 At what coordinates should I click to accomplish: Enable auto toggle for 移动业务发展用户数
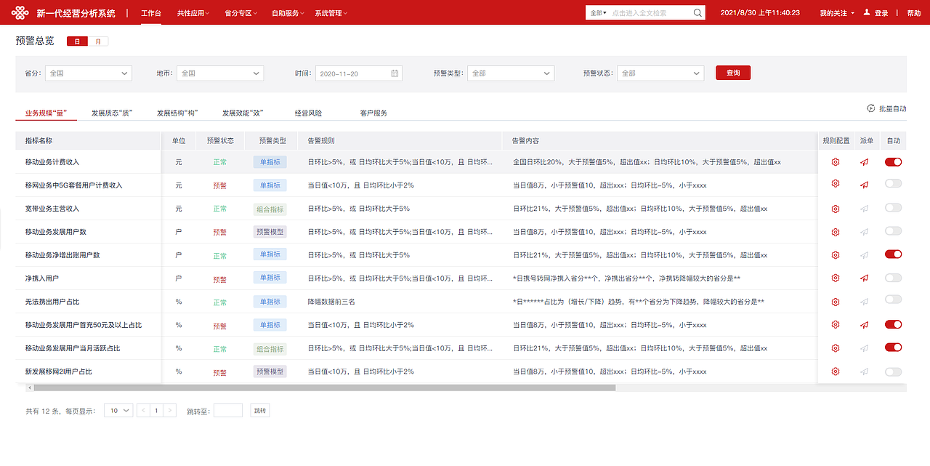click(x=893, y=231)
